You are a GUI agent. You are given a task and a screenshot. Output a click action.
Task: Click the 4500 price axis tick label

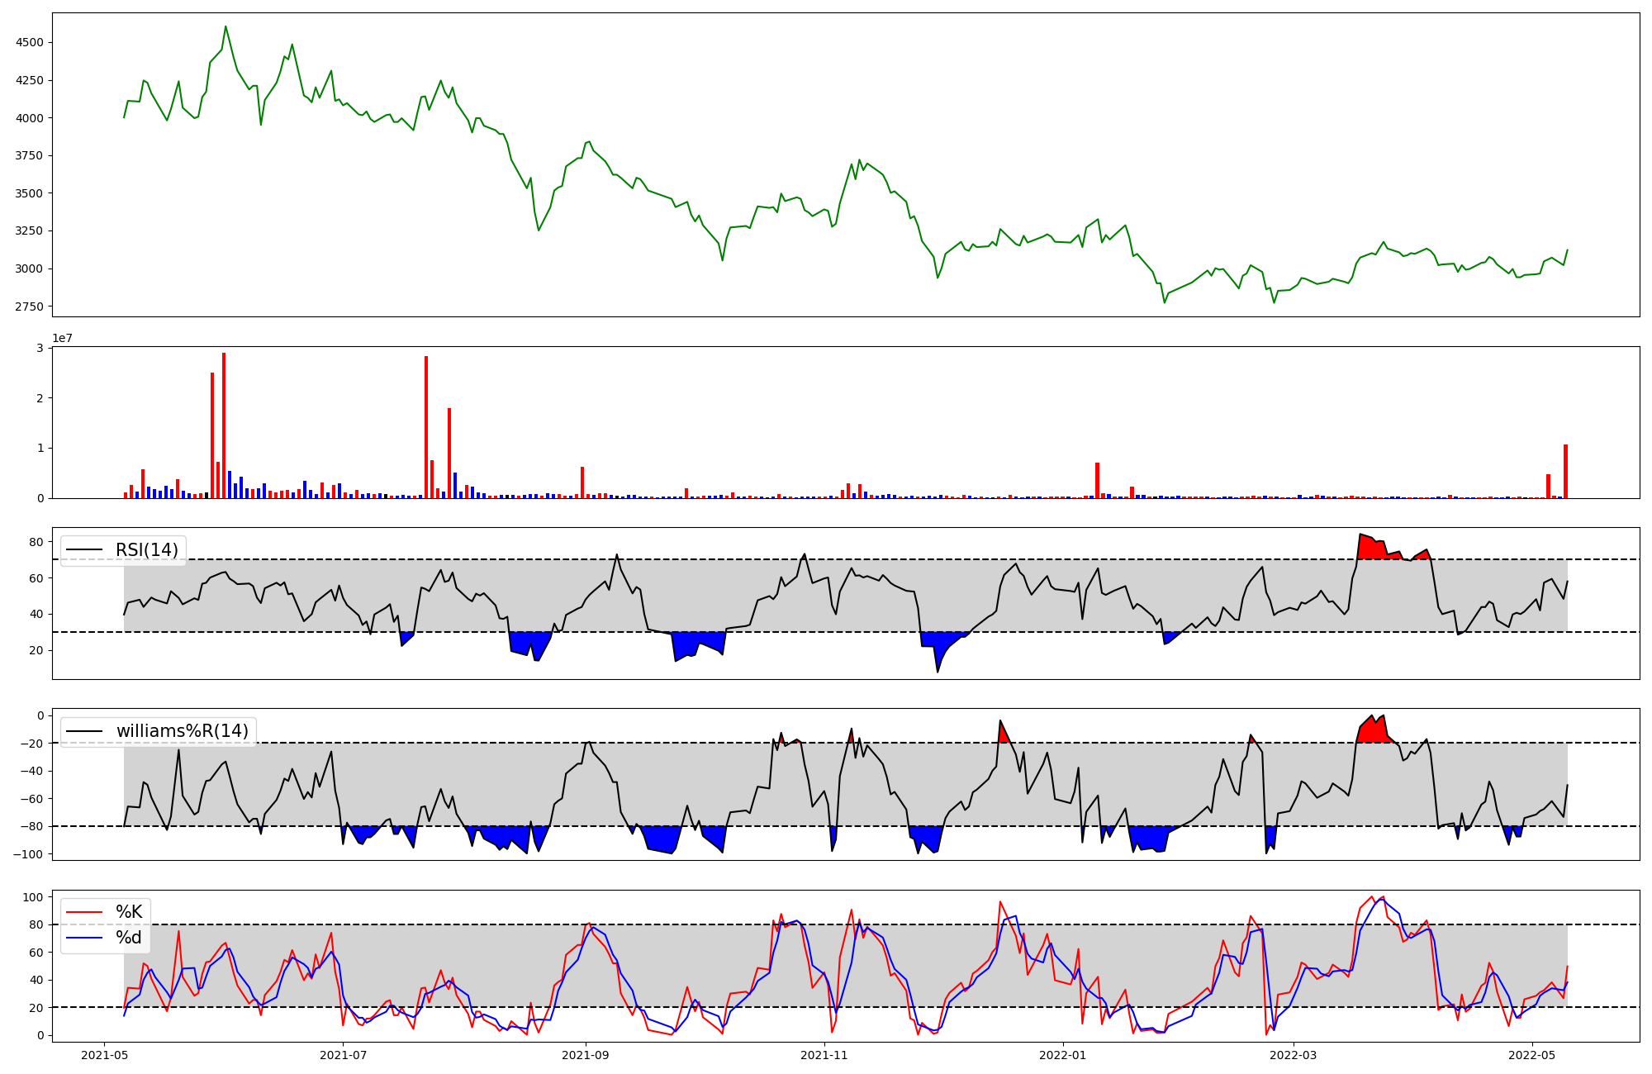(x=31, y=42)
